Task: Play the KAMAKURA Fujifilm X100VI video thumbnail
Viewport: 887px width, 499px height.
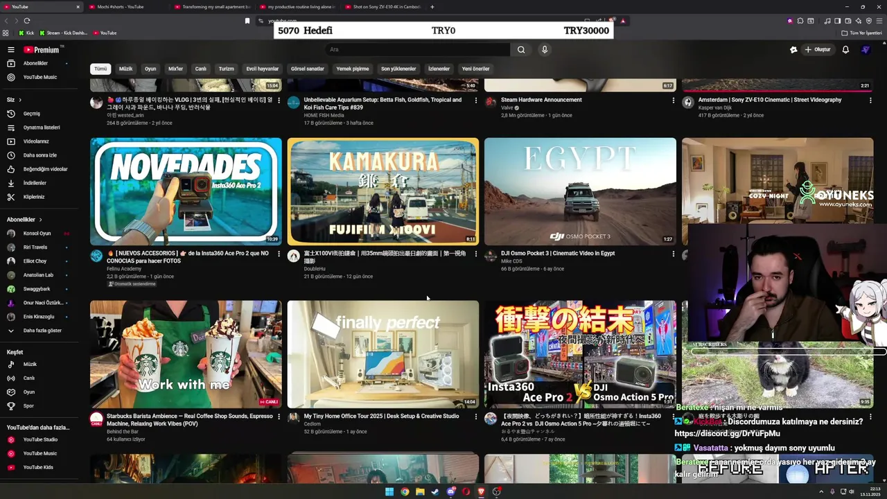Action: point(383,191)
